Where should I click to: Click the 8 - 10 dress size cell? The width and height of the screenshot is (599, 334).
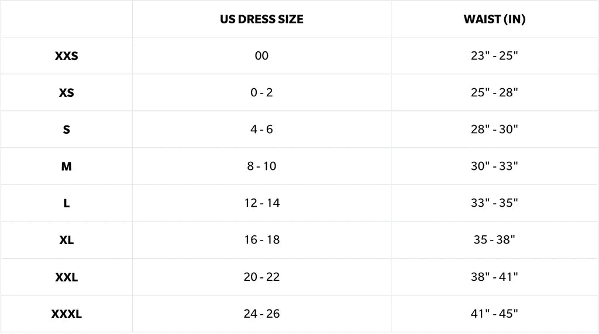point(261,166)
